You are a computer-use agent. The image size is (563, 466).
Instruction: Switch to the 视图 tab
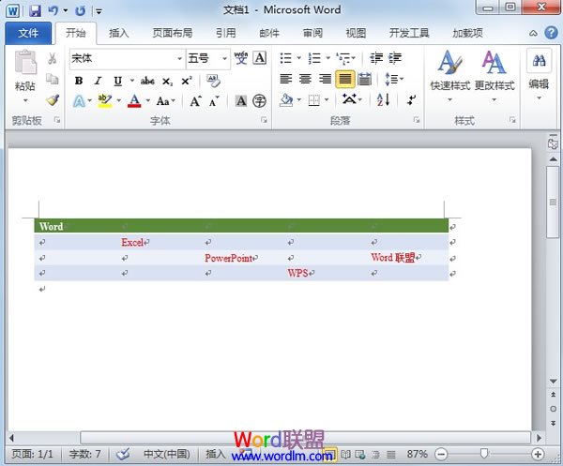[x=356, y=34]
